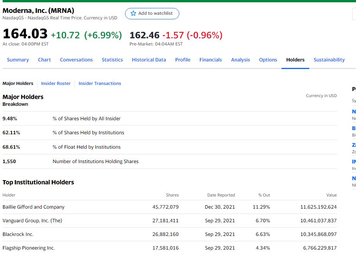Click Vanguard Group, Inc. (The) row name
Image resolution: width=356 pixels, height=253 pixels.
pos(32,221)
